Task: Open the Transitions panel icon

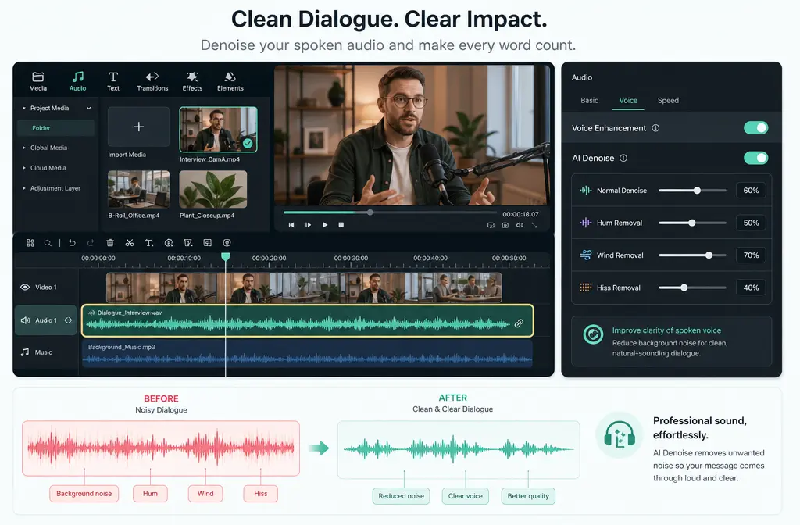Action: click(x=152, y=77)
